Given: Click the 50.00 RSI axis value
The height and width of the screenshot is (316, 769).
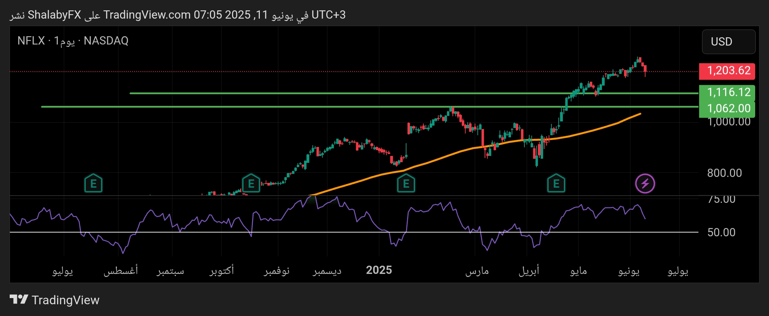Looking at the screenshot, I should (721, 232).
